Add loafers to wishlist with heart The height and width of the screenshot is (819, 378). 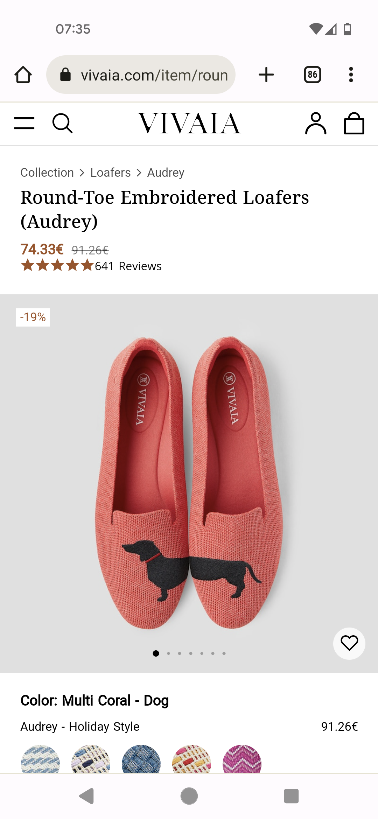click(x=349, y=643)
